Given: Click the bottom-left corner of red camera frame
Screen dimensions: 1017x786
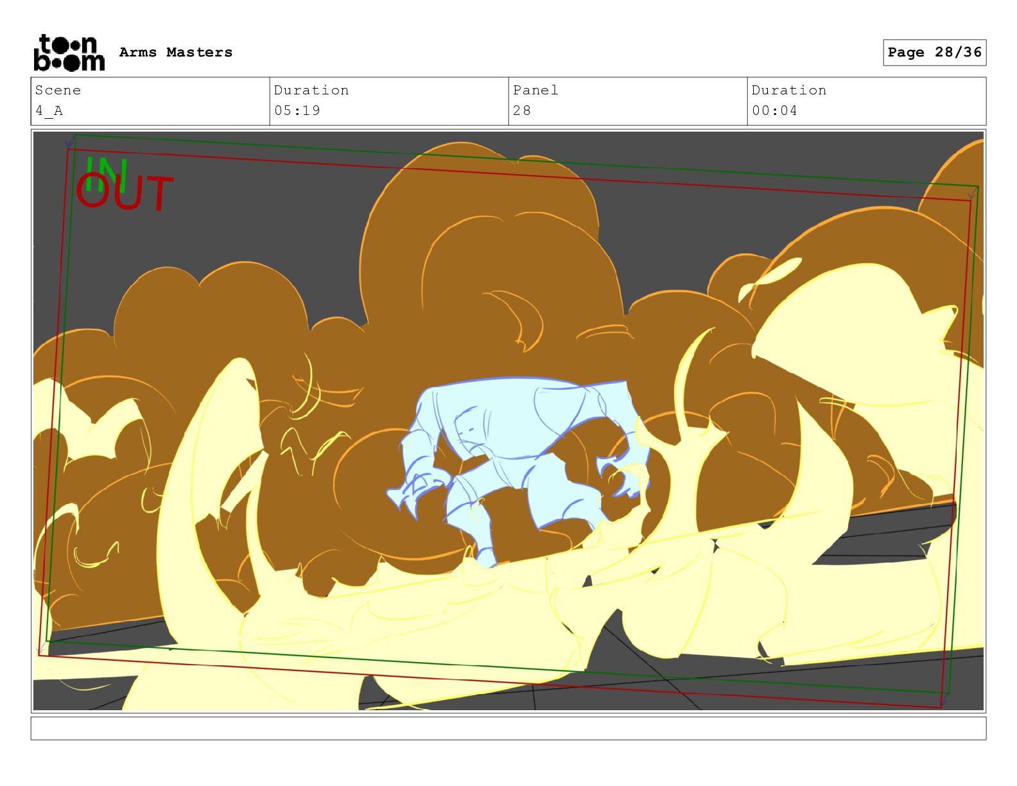Looking at the screenshot, I should 39,655.
